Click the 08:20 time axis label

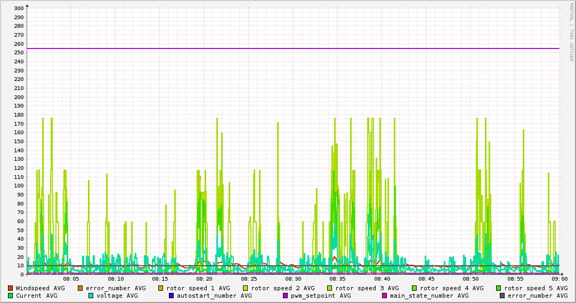click(x=204, y=279)
